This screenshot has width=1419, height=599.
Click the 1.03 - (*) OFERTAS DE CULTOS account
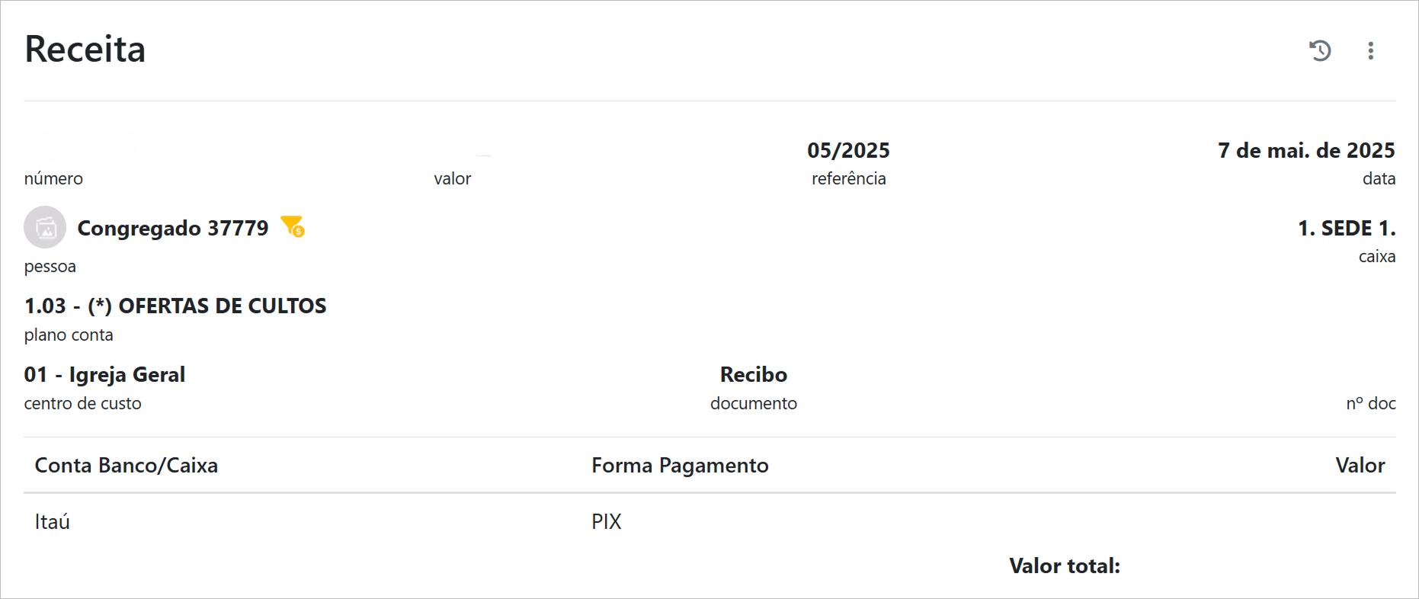[175, 306]
